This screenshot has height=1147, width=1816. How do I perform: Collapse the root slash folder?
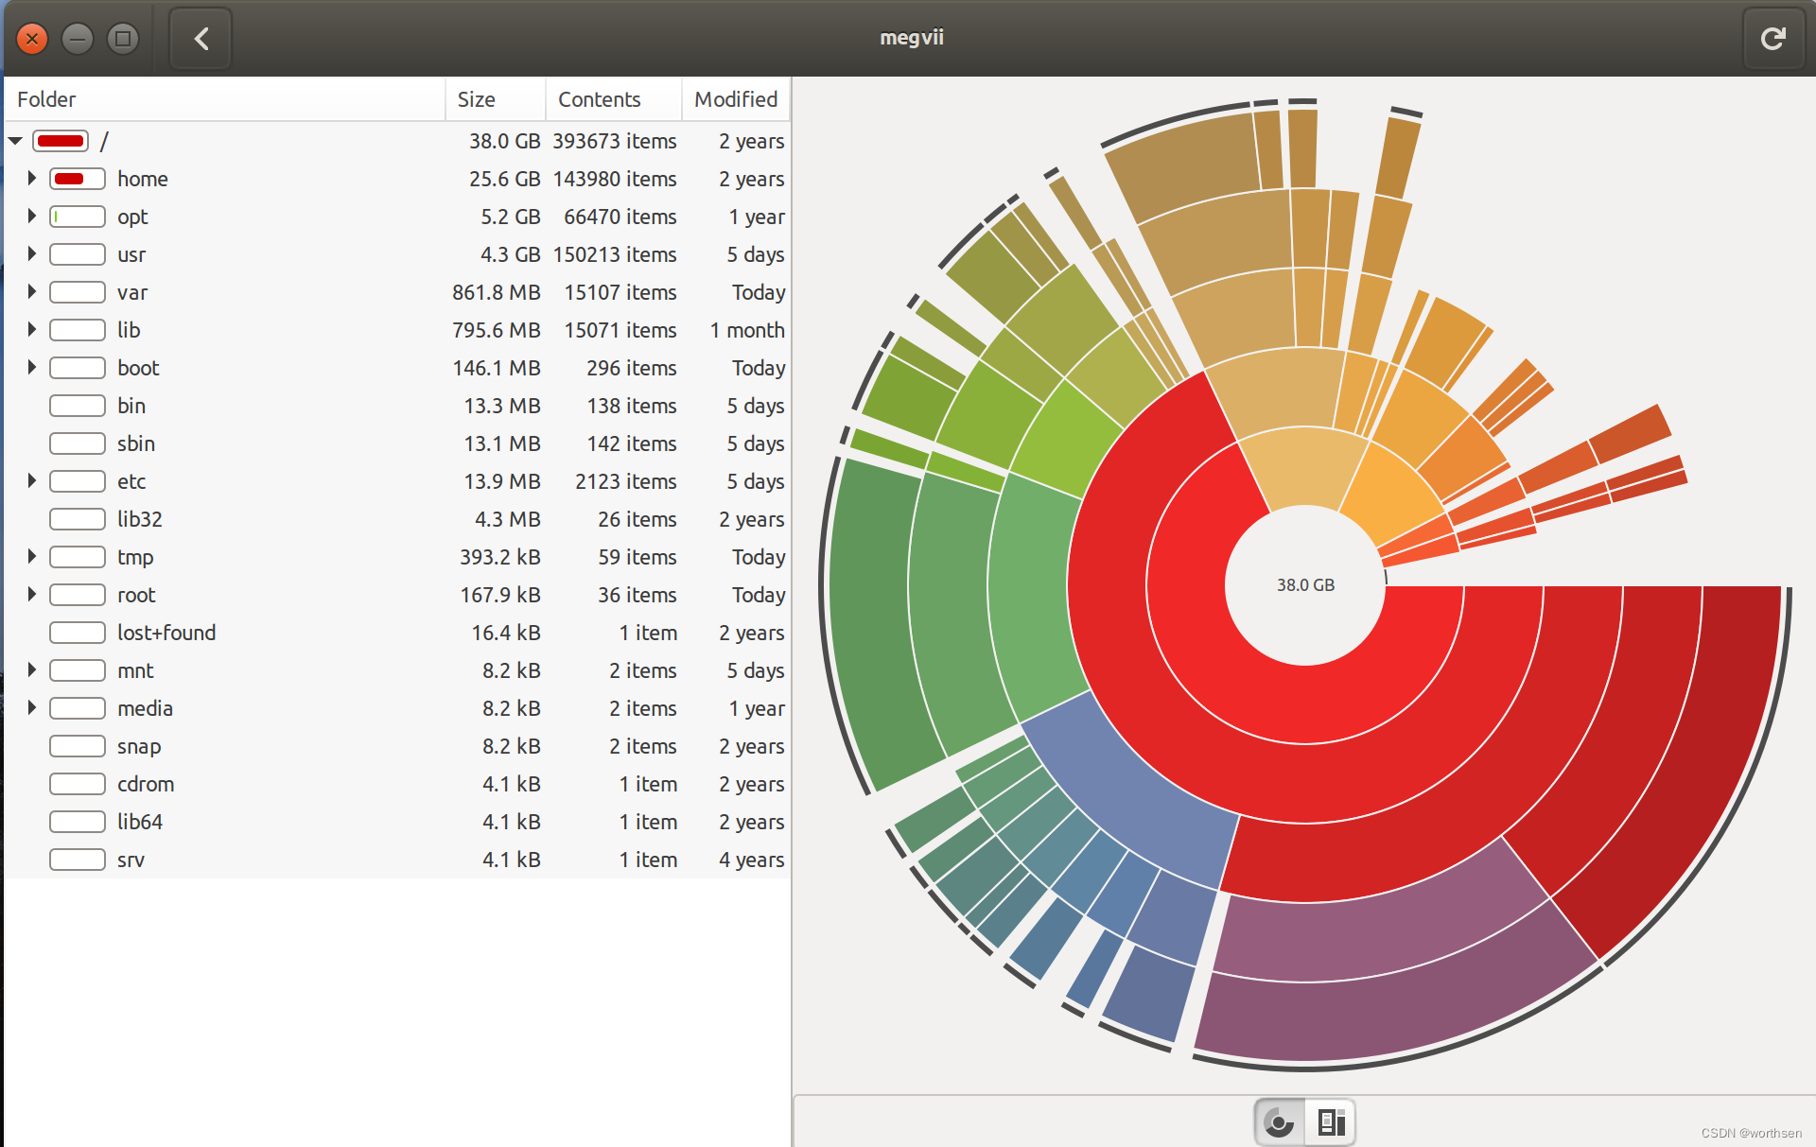(15, 141)
